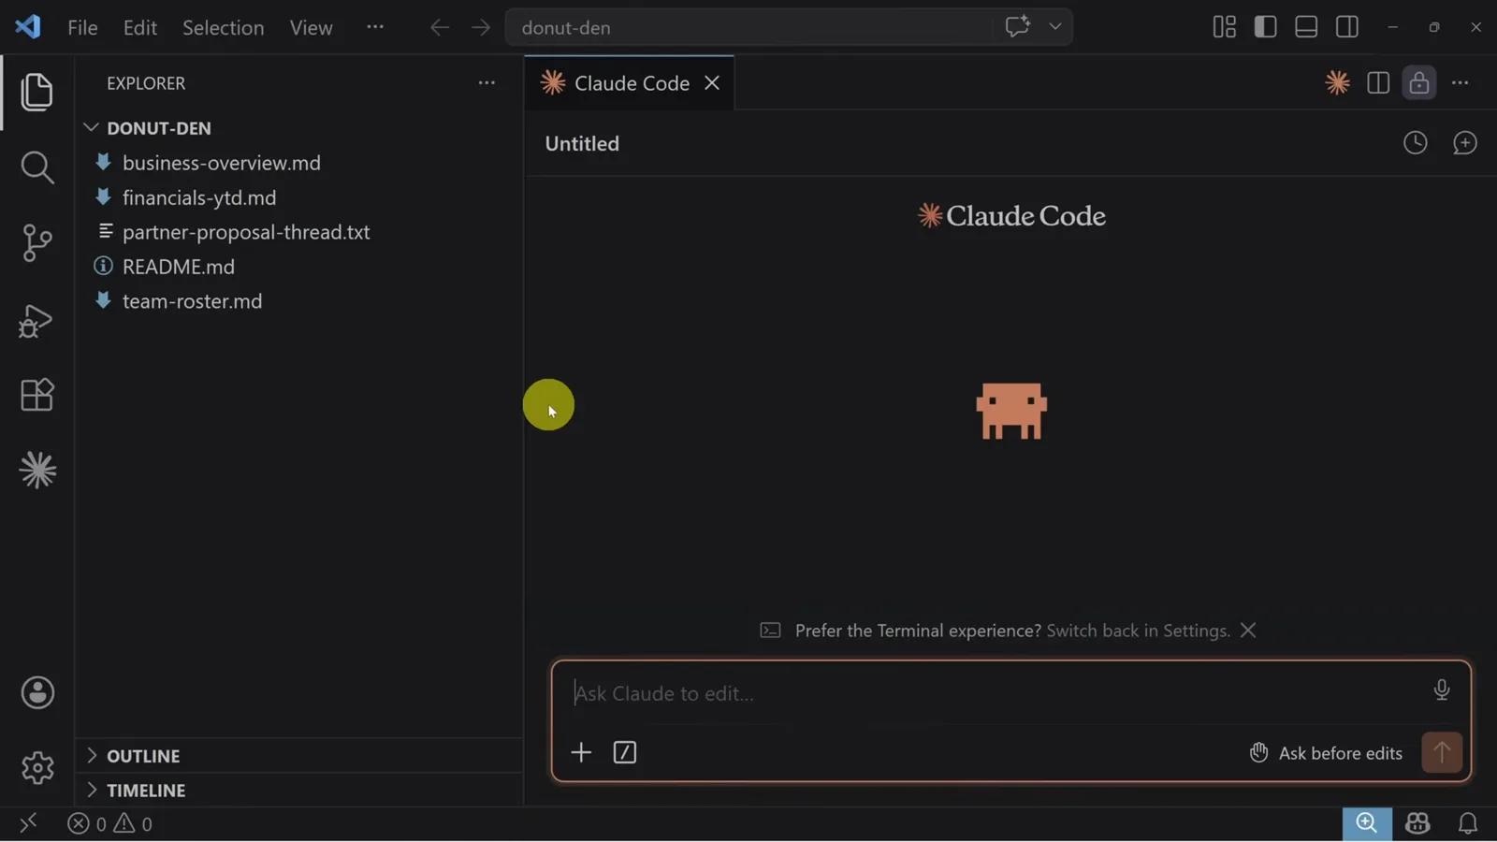Open the Edit menu
Image resolution: width=1497 pixels, height=842 pixels.
(x=140, y=28)
